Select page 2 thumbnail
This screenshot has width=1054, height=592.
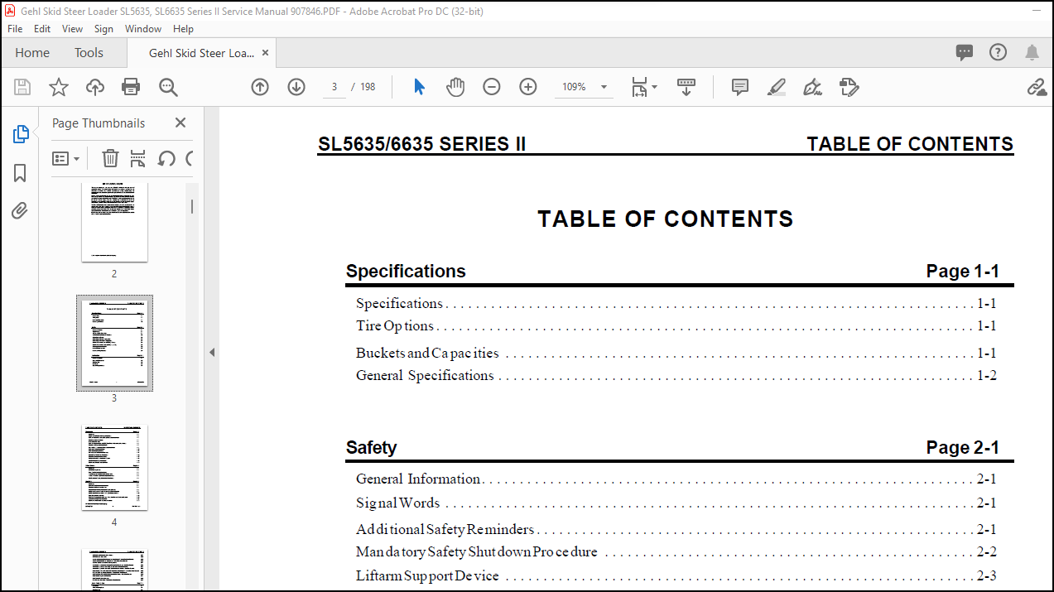[114, 222]
